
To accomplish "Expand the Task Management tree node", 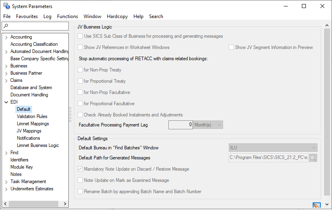I will coord(6,182).
